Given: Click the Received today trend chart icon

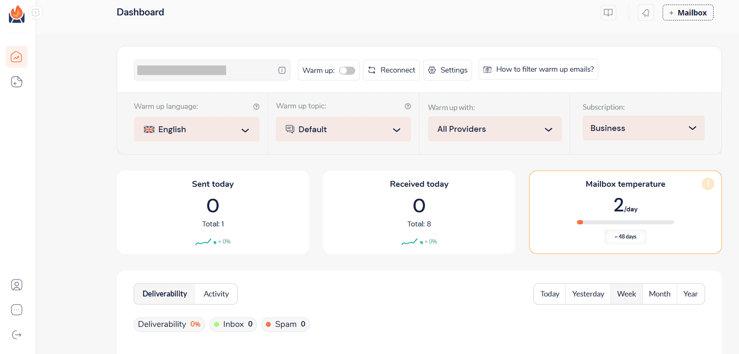Looking at the screenshot, I should [409, 242].
